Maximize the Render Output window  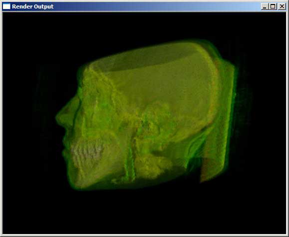point(273,6)
